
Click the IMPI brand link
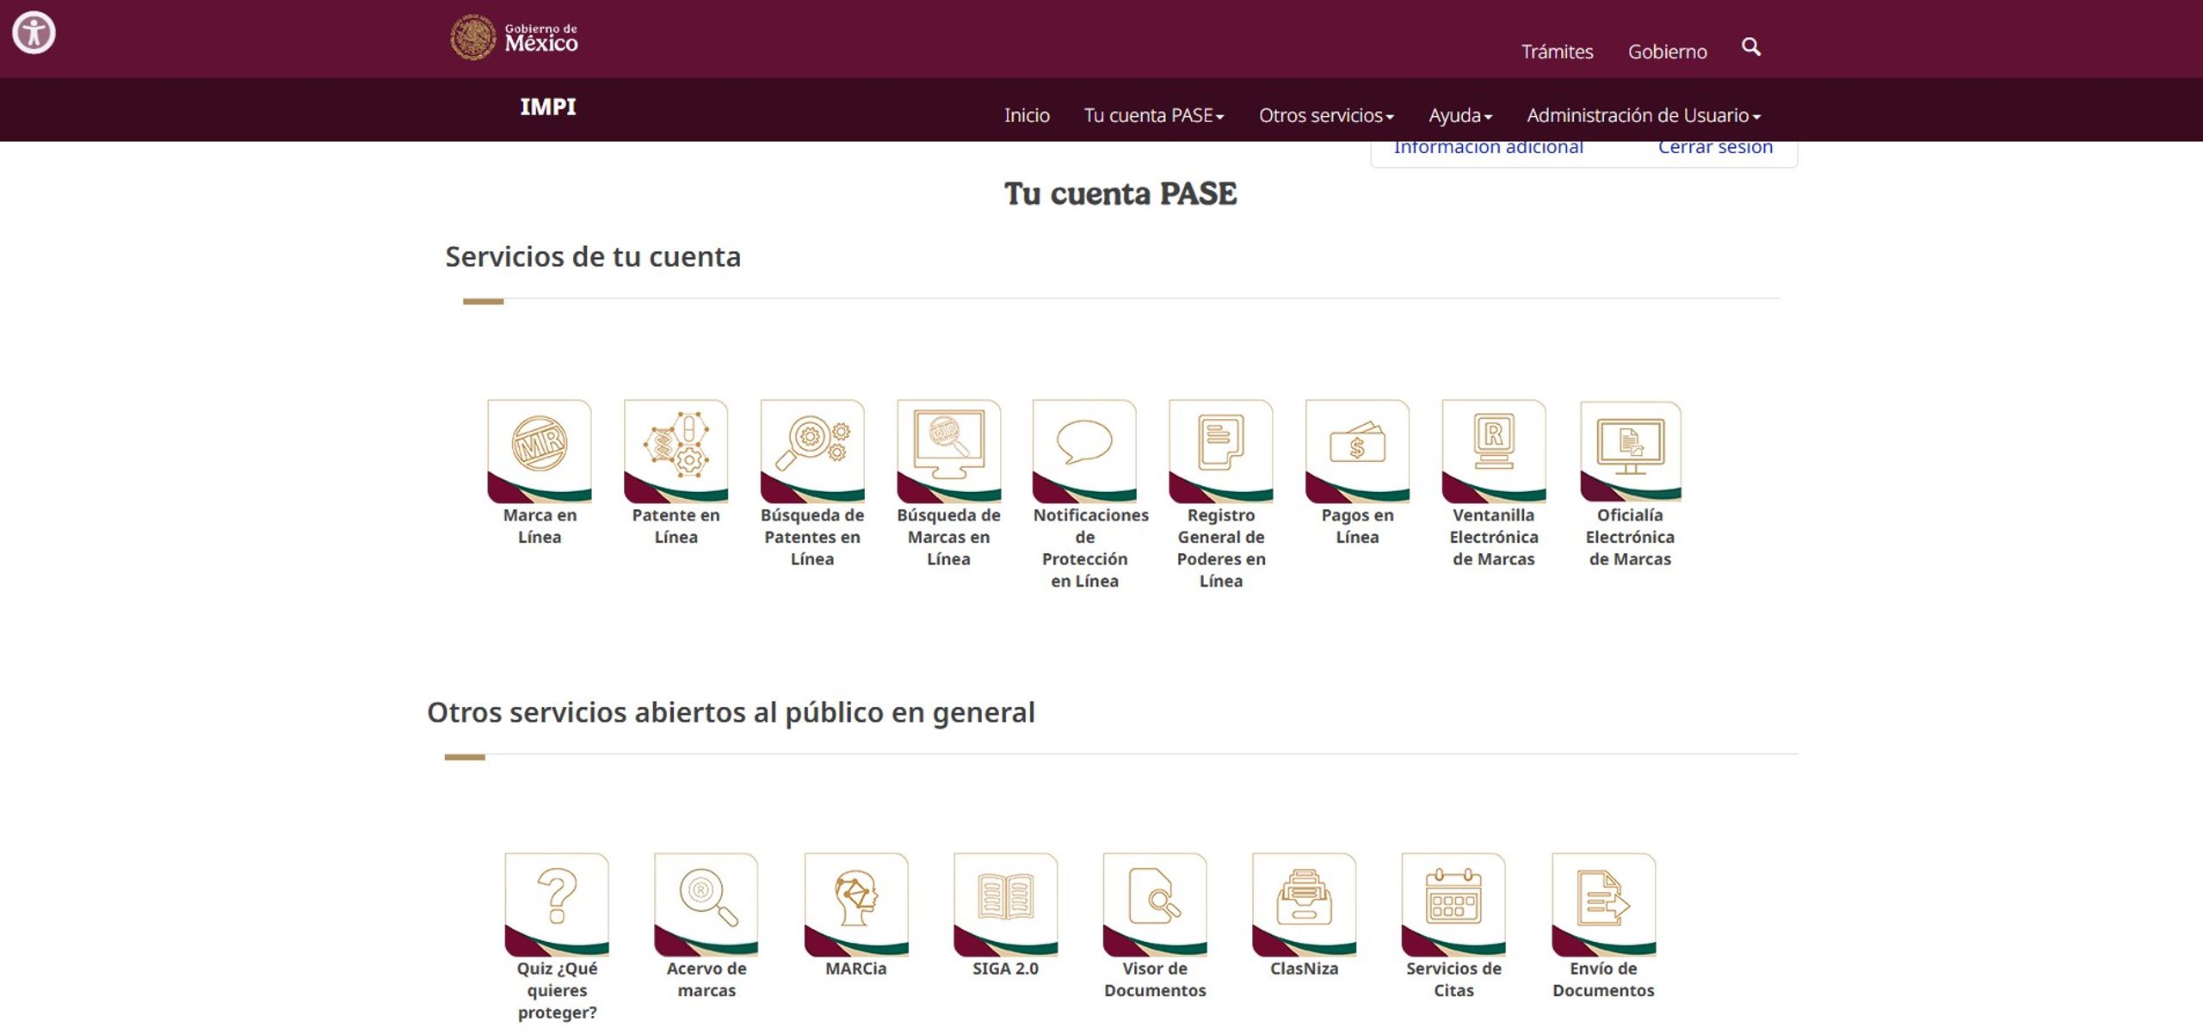548,107
